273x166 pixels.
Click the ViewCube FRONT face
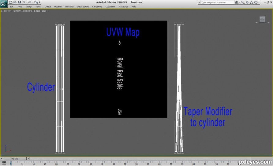pyautogui.click(x=262, y=19)
